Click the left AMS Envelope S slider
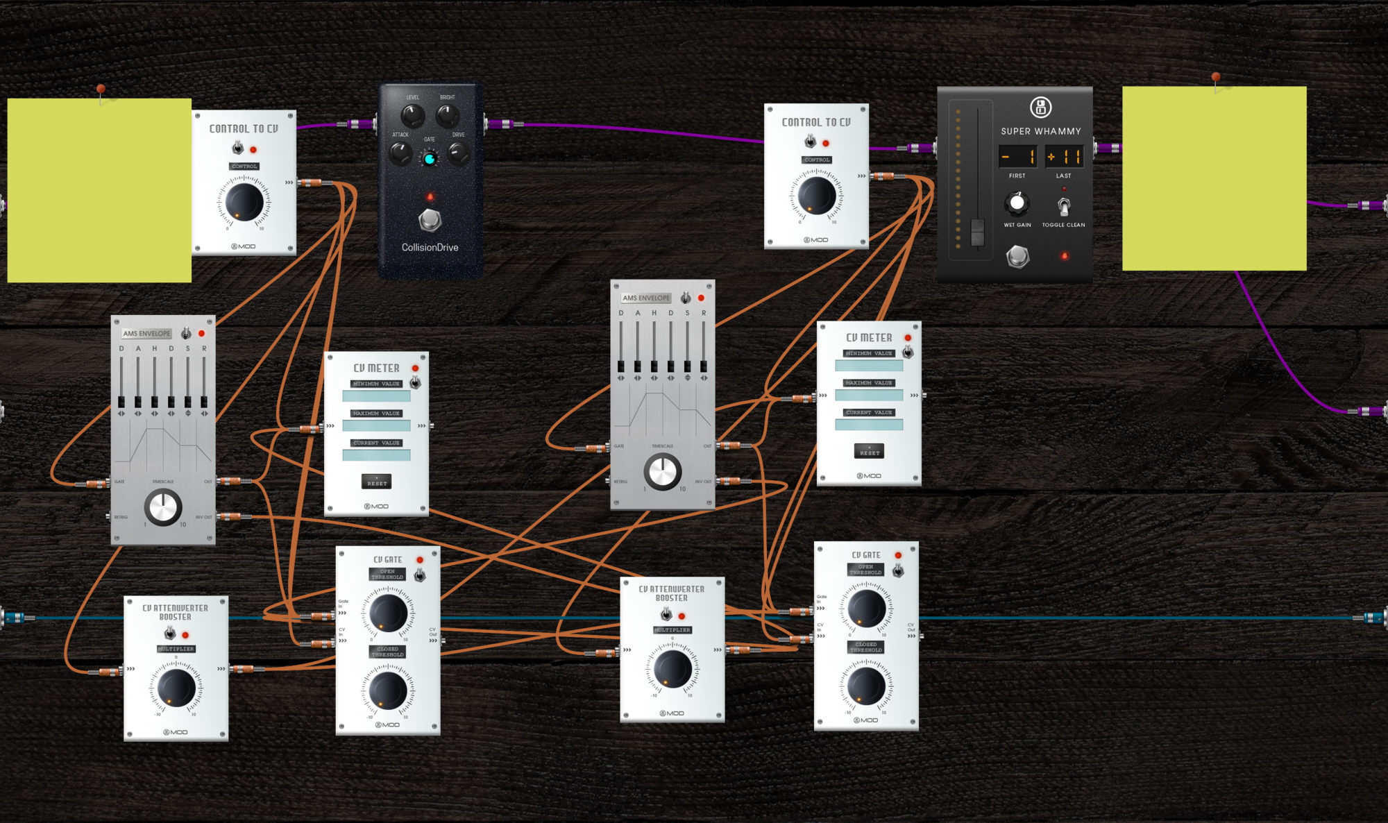 [x=187, y=402]
